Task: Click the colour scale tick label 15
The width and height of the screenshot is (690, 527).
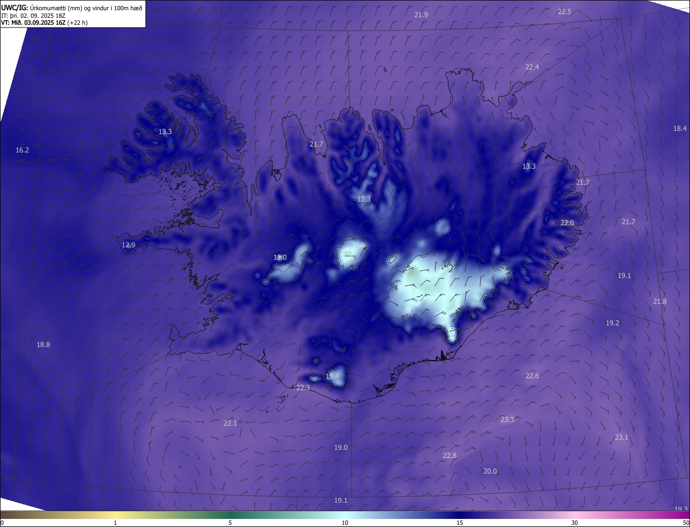Action: 460,523
